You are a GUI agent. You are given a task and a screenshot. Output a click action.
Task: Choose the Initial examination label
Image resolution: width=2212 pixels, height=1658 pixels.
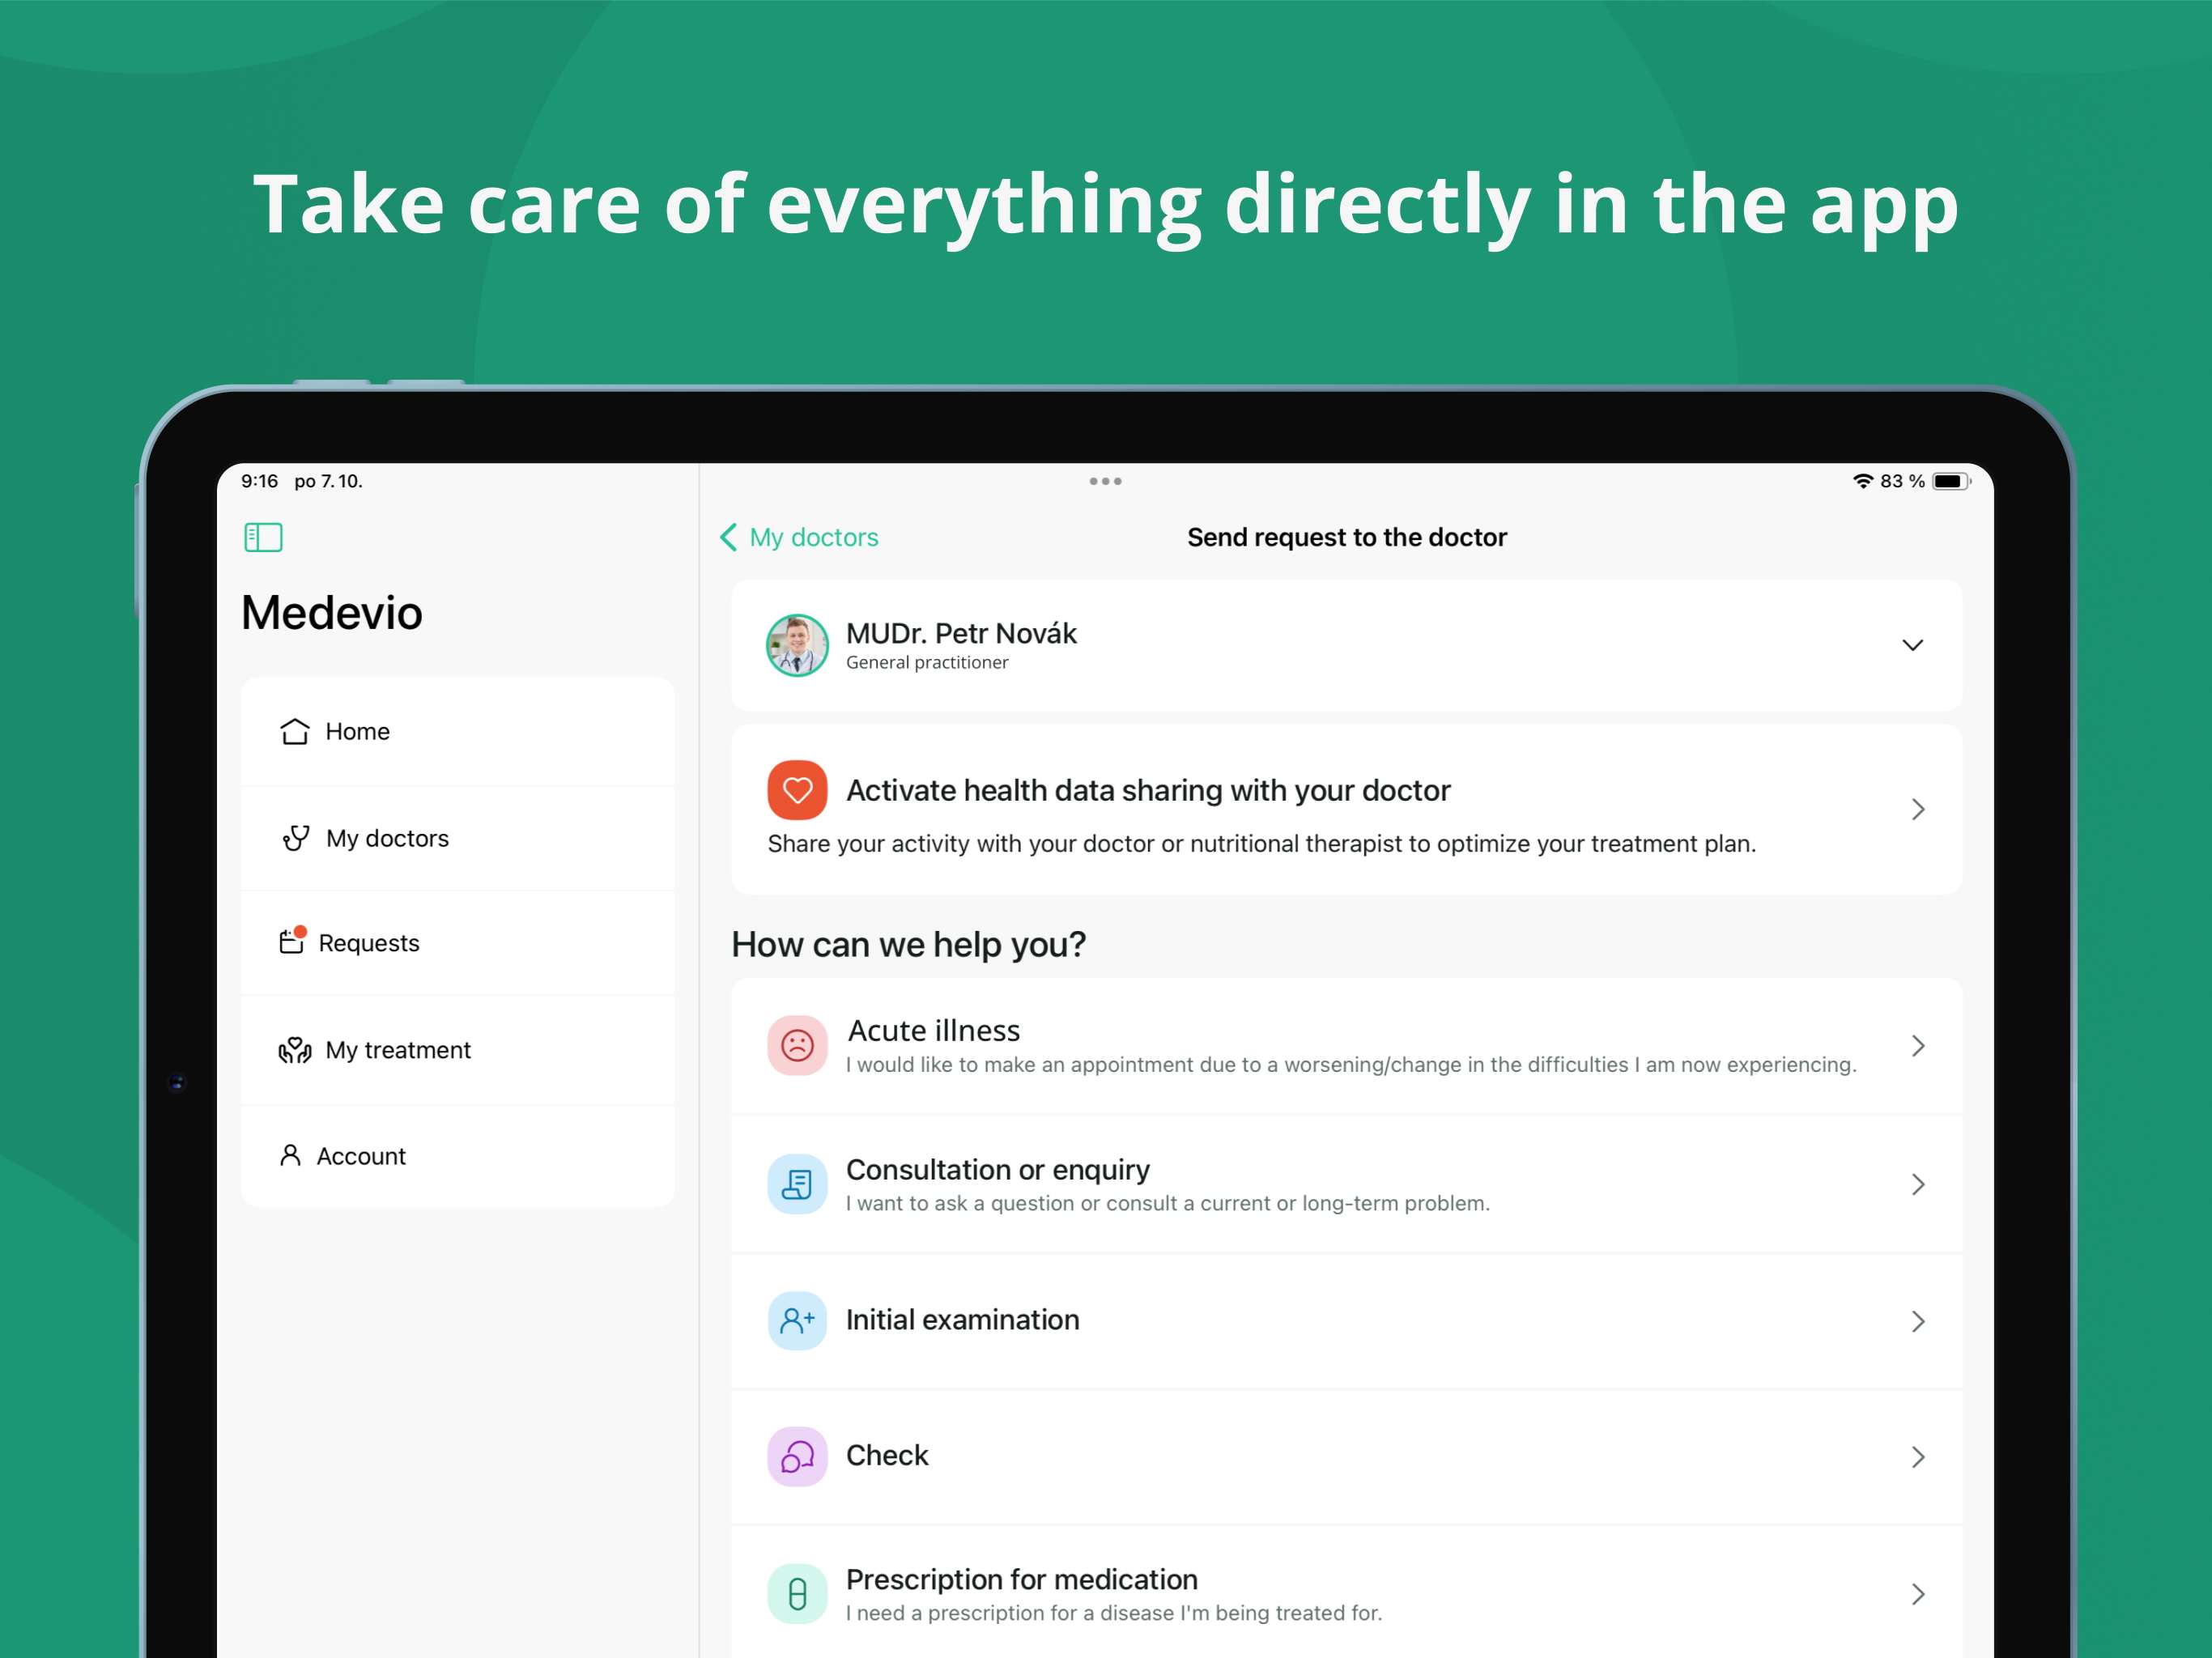[x=962, y=1320]
